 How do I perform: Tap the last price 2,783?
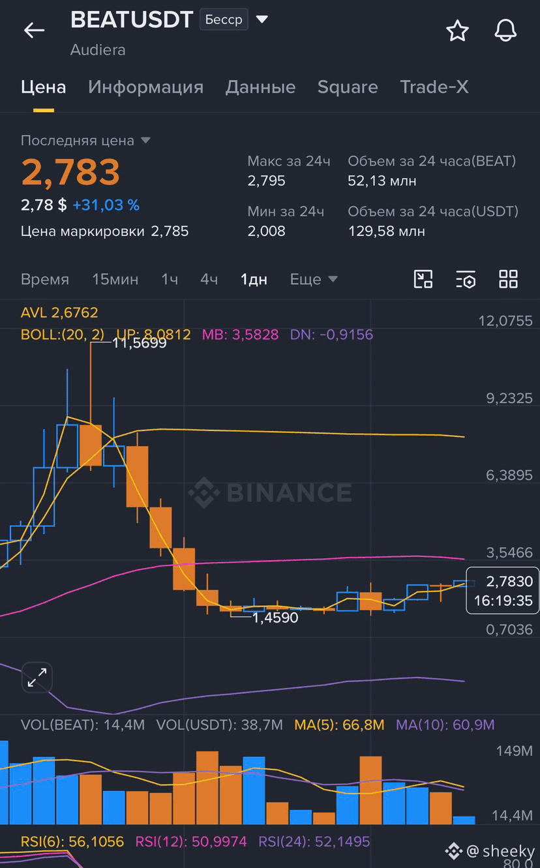click(x=70, y=172)
